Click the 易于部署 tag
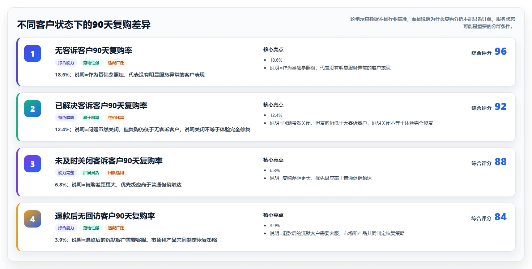Screen dimensions: 532x269 pyautogui.click(x=91, y=118)
